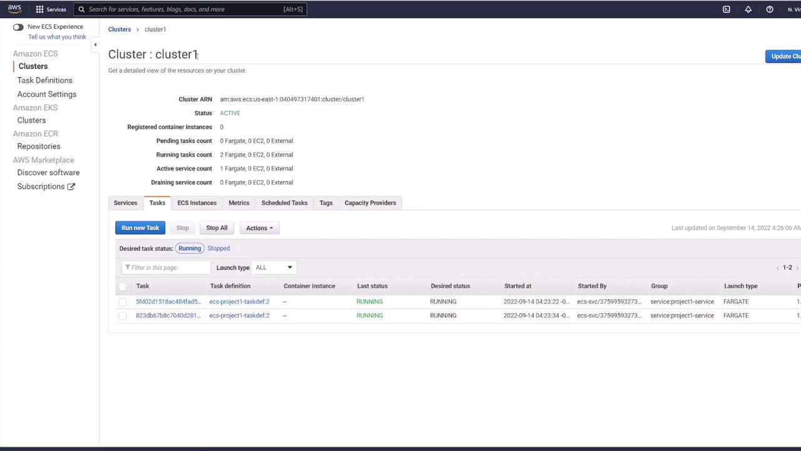The width and height of the screenshot is (801, 451).
Task: Check the box for task 5fd02d1518ac484fad5
Action: [123, 302]
